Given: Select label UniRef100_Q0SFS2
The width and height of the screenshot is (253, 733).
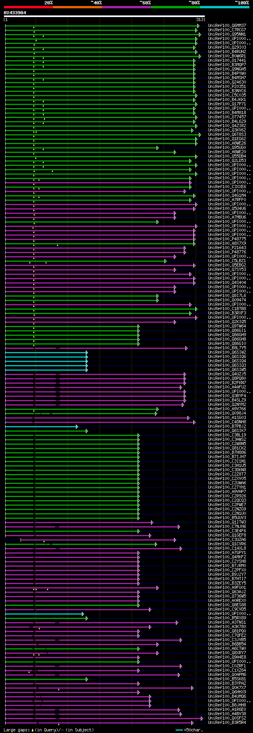Looking at the screenshot, I should point(227,718).
